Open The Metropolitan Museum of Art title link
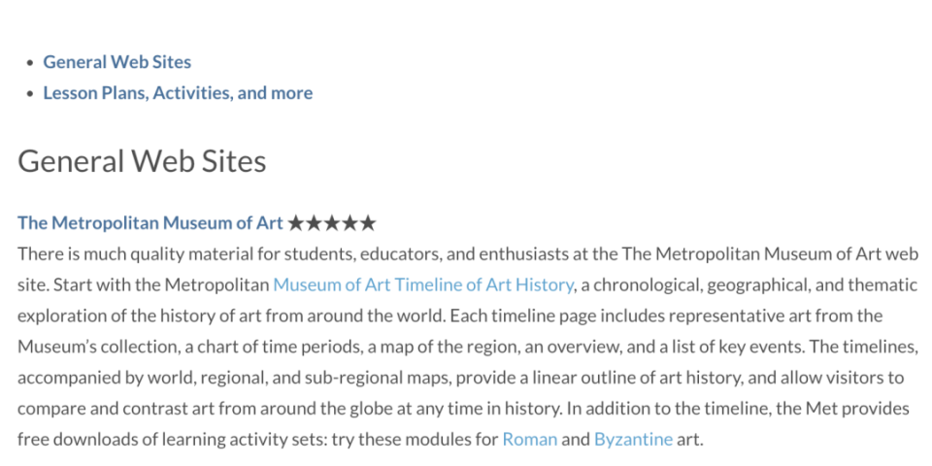Screen dimensions: 932x466 150,223
